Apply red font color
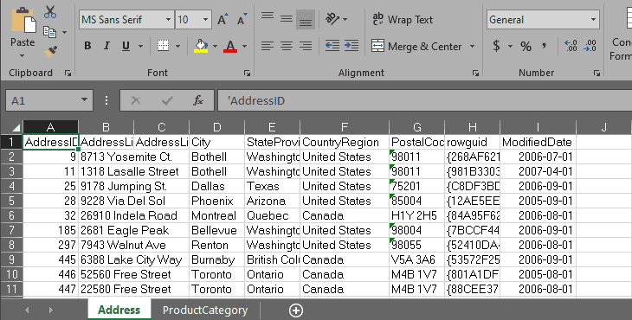 click(230, 46)
